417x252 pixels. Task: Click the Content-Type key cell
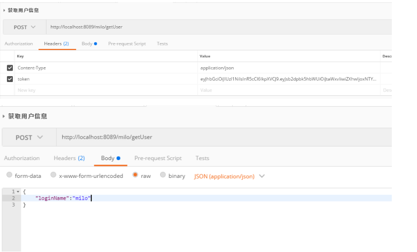click(x=106, y=68)
